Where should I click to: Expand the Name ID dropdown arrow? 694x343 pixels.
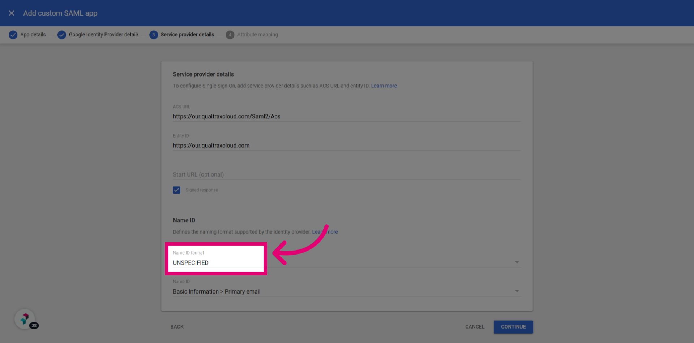517,291
